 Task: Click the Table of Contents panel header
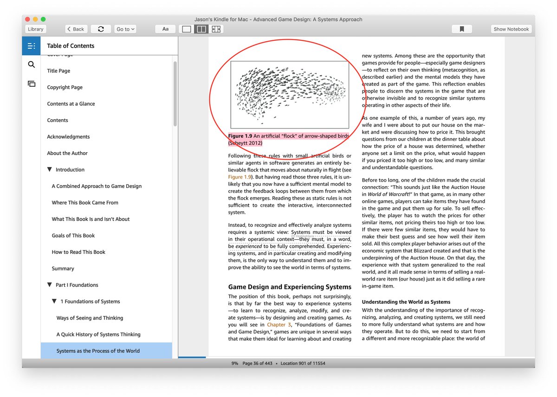click(71, 45)
